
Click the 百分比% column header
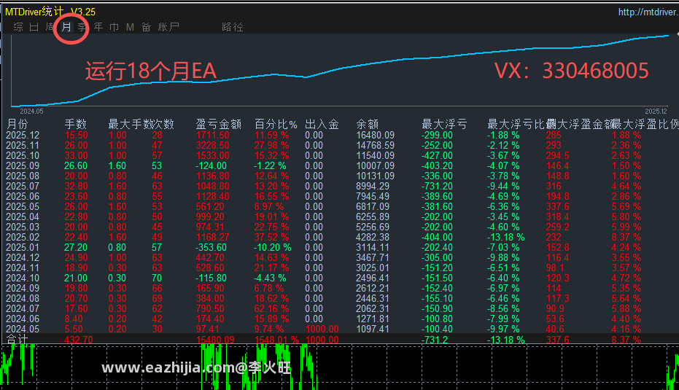tap(276, 125)
